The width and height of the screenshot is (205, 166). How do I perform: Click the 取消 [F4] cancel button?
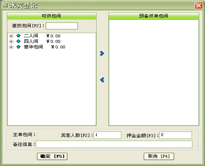[159, 156]
